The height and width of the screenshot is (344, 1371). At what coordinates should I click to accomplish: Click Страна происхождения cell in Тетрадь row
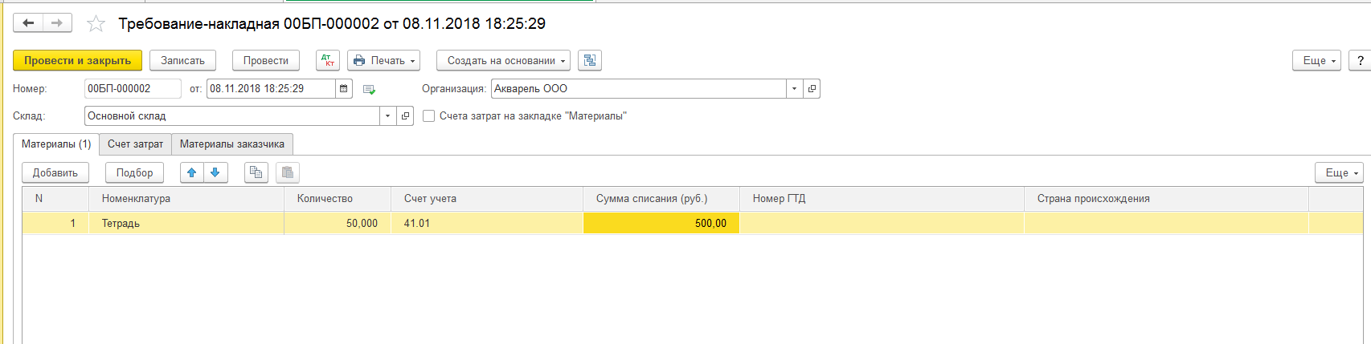(1166, 224)
